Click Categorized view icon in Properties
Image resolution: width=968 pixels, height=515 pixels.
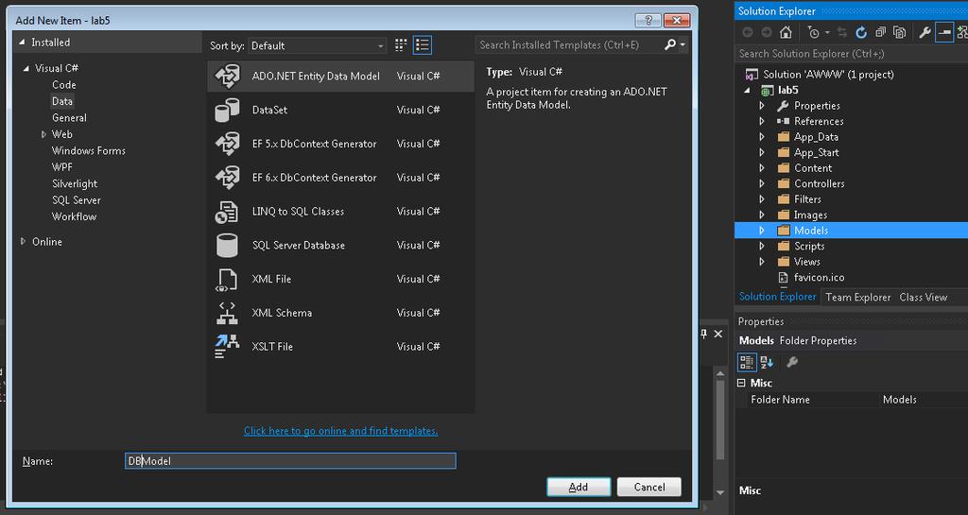click(x=747, y=362)
